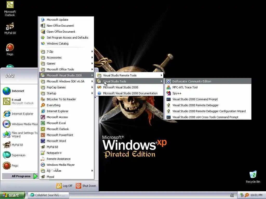Expand the Games submenu arrow
The image size is (266, 199).
coord(92,63)
